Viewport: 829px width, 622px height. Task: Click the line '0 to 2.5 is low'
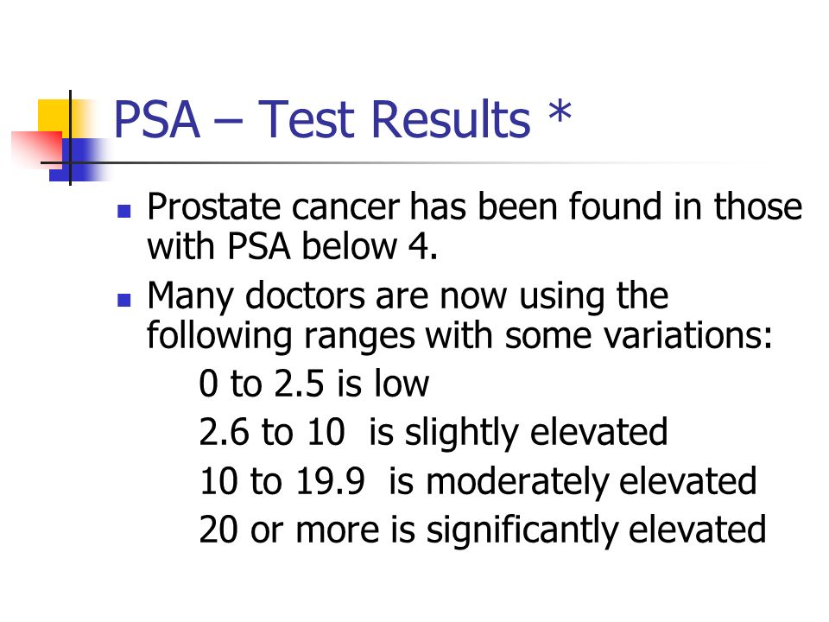pos(314,383)
